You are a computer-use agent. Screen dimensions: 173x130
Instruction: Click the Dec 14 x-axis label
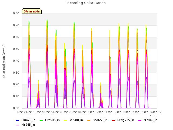tap(130, 112)
